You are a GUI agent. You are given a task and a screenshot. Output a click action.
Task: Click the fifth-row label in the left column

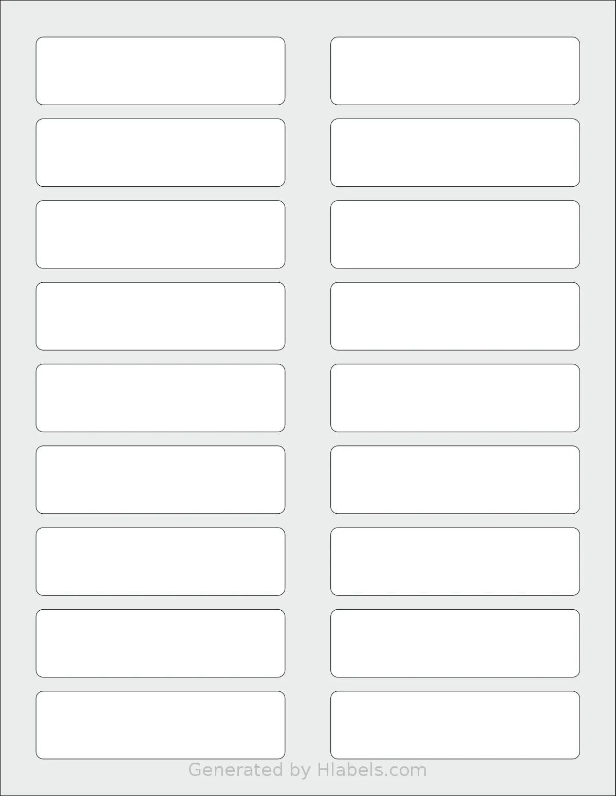click(x=160, y=398)
